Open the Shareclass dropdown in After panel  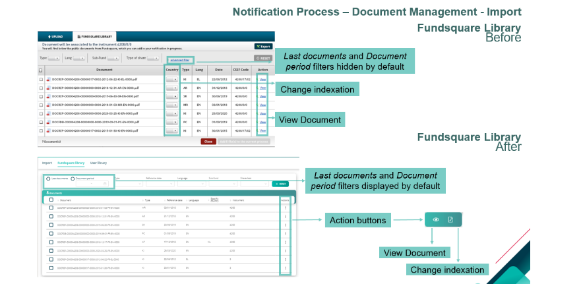pyautogui.click(x=254, y=184)
